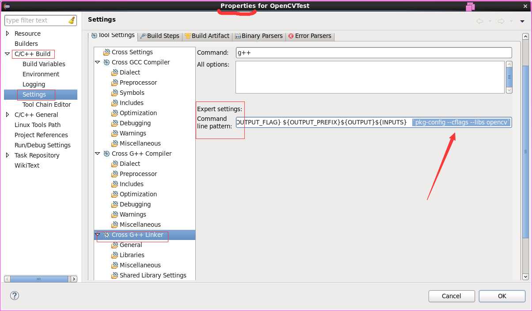Screen dimensions: 532x311
Task: Expand the Resource tree node
Action: pyautogui.click(x=8, y=34)
